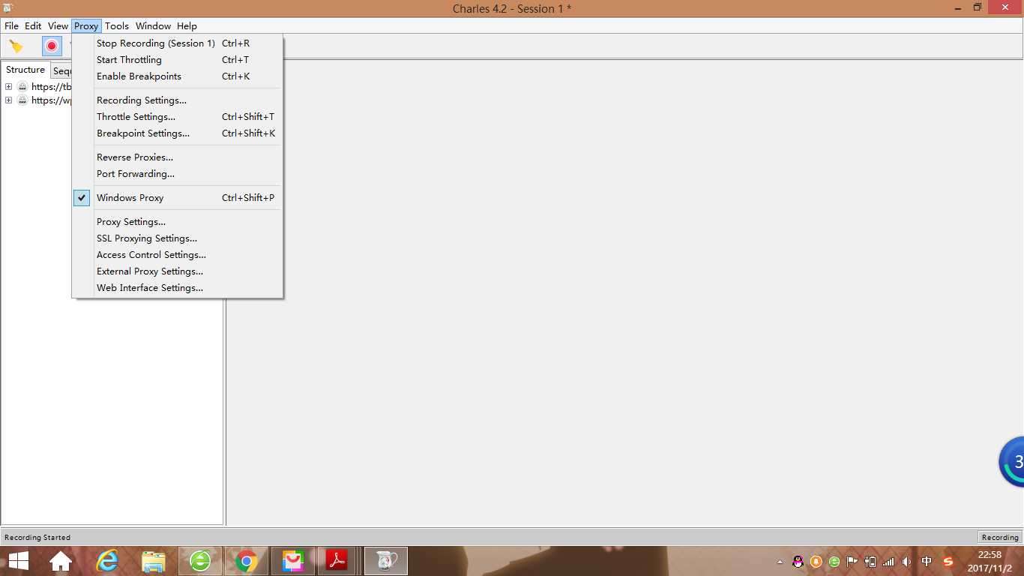This screenshot has width=1024, height=576.
Task: Expand the https://w tree node
Action: coord(8,100)
